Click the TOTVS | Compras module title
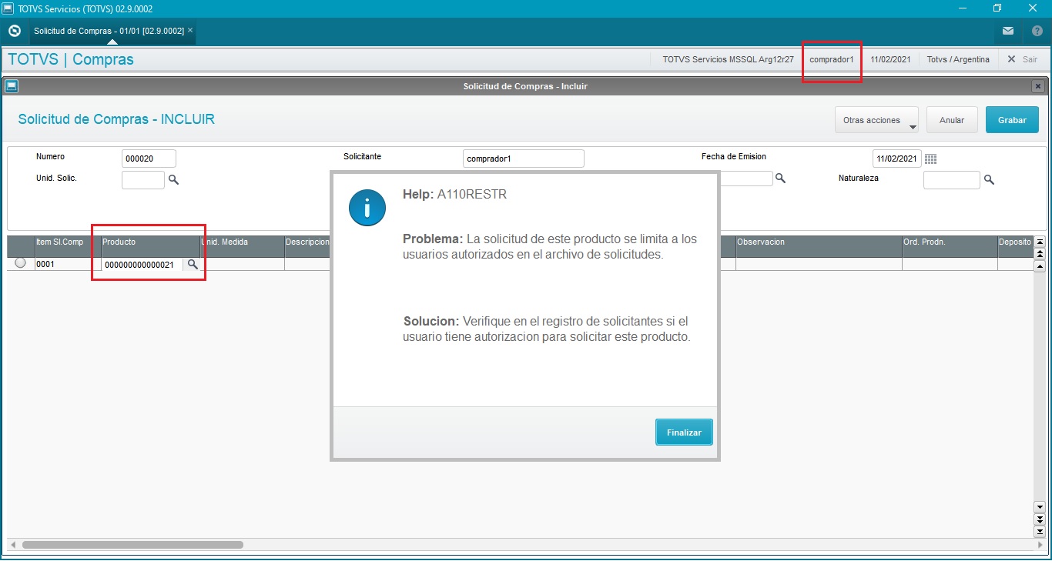The width and height of the screenshot is (1052, 561). pos(71,59)
